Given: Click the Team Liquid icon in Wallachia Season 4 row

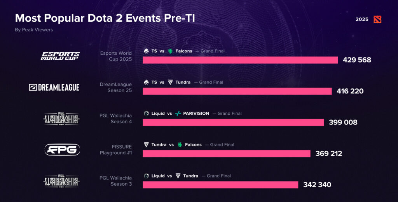Looking at the screenshot, I should (x=146, y=113).
